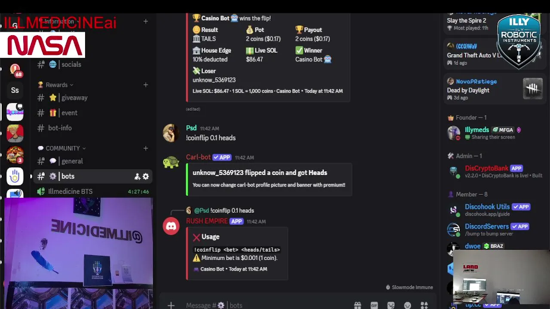Add channel to Rewards category with plus
This screenshot has height=309, width=550.
146,85
